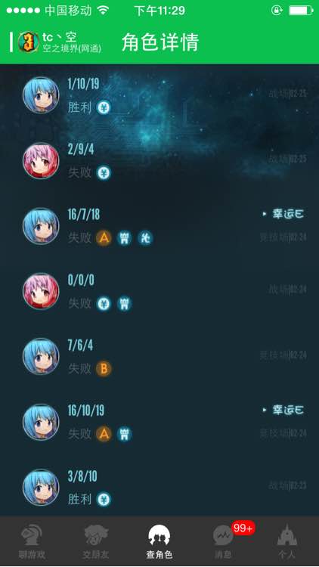Open 消息 with 99+ badge
The height and width of the screenshot is (567, 319).
tap(223, 542)
